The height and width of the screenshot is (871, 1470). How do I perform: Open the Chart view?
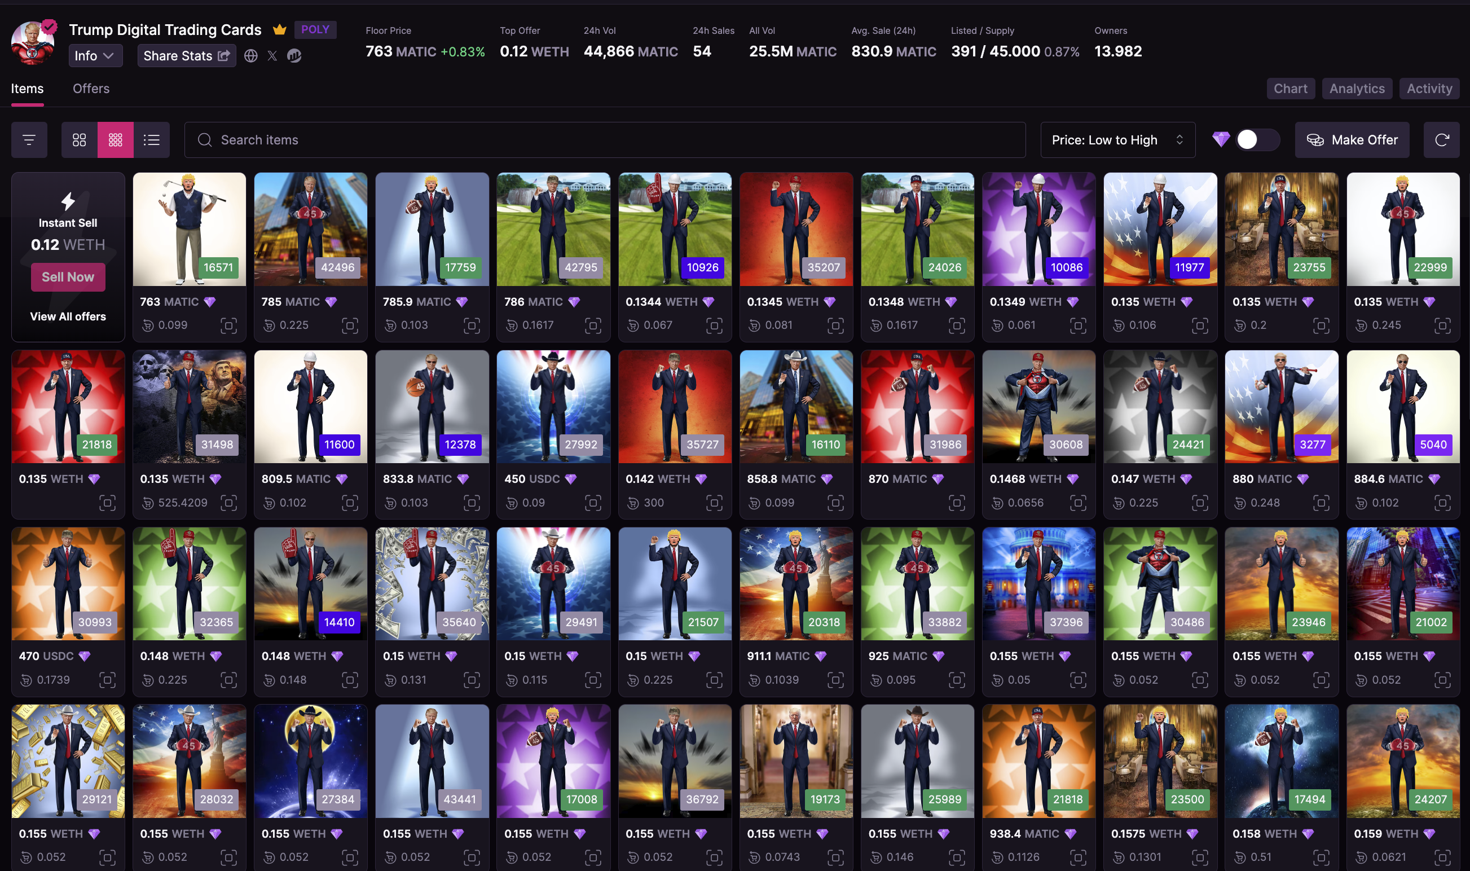click(x=1291, y=89)
